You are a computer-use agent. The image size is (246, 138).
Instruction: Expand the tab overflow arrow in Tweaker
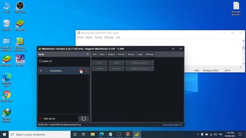click(181, 54)
